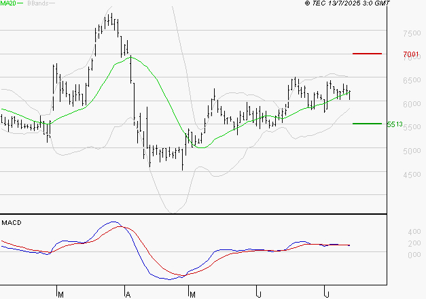Click the MACD 000 axis label

pos(414,255)
